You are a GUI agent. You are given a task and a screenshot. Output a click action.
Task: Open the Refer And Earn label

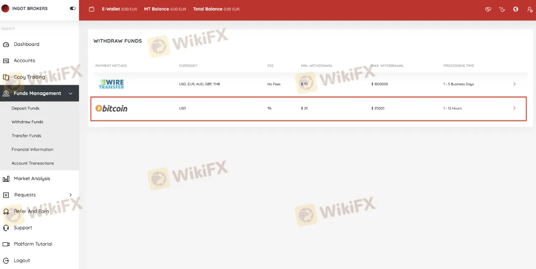click(x=31, y=211)
